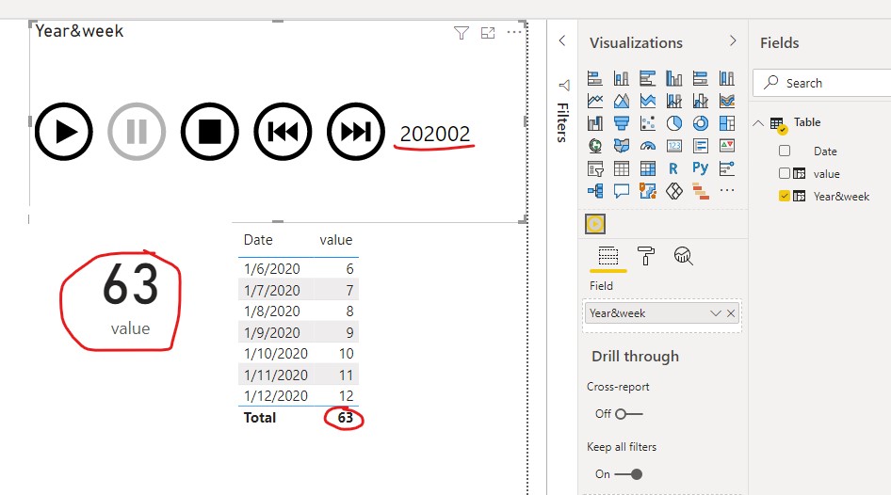
Task: Select the Play Axis custom visual
Action: [595, 224]
